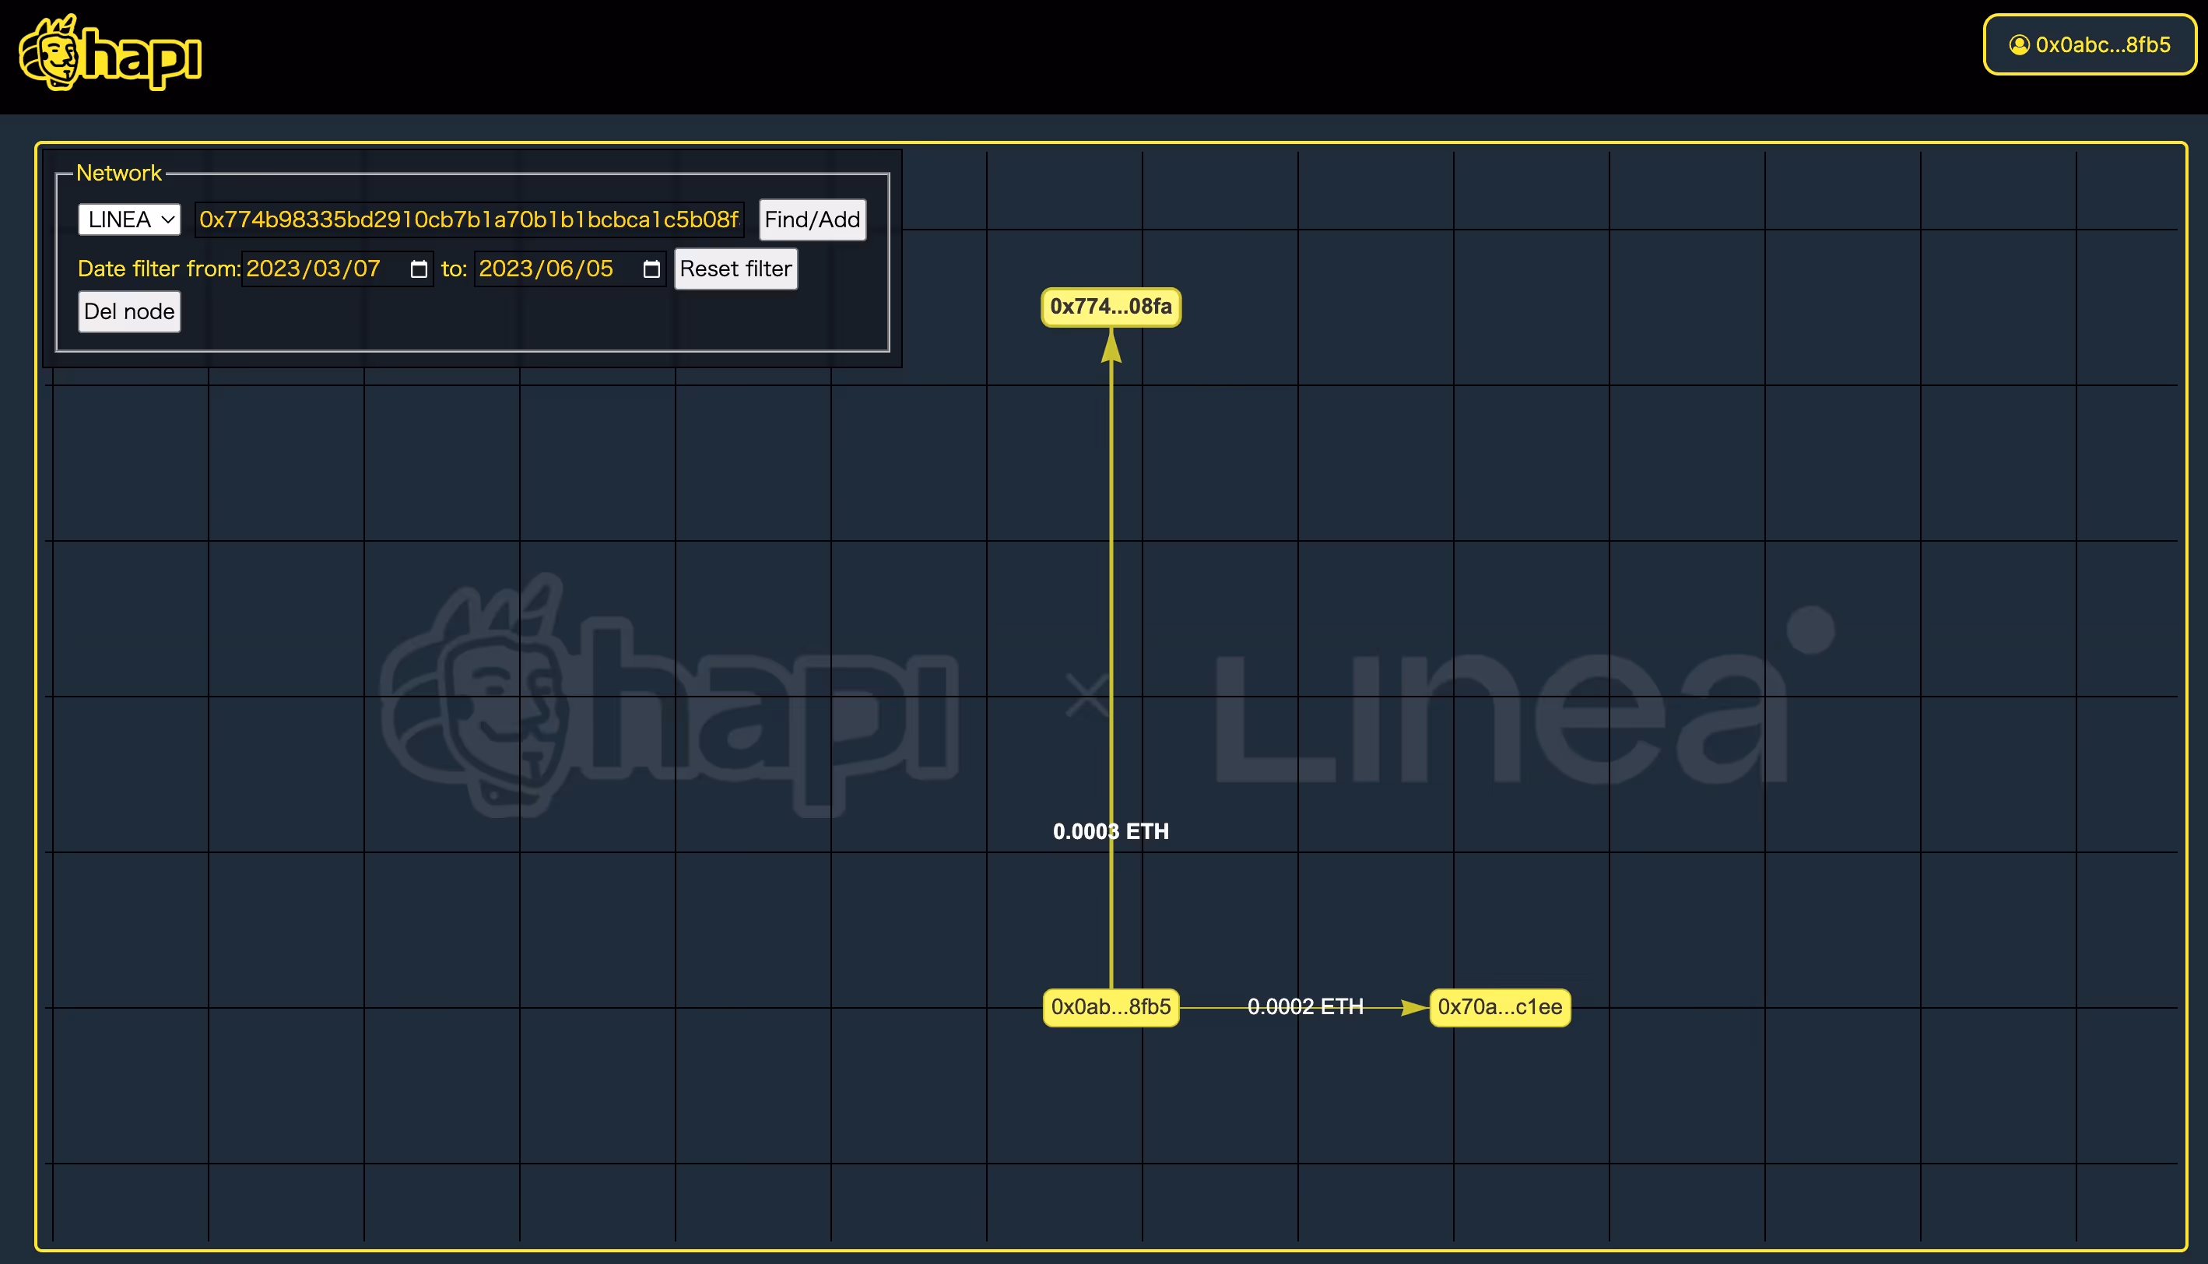2208x1264 pixels.
Task: Click the Reset filter button
Action: [x=735, y=269]
